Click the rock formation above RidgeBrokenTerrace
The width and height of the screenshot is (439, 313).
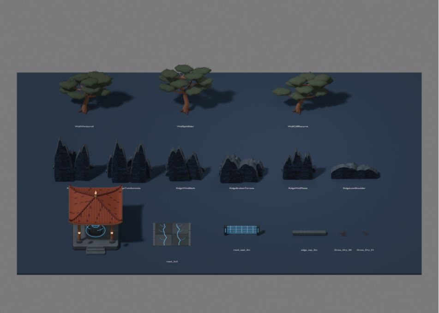pos(241,169)
